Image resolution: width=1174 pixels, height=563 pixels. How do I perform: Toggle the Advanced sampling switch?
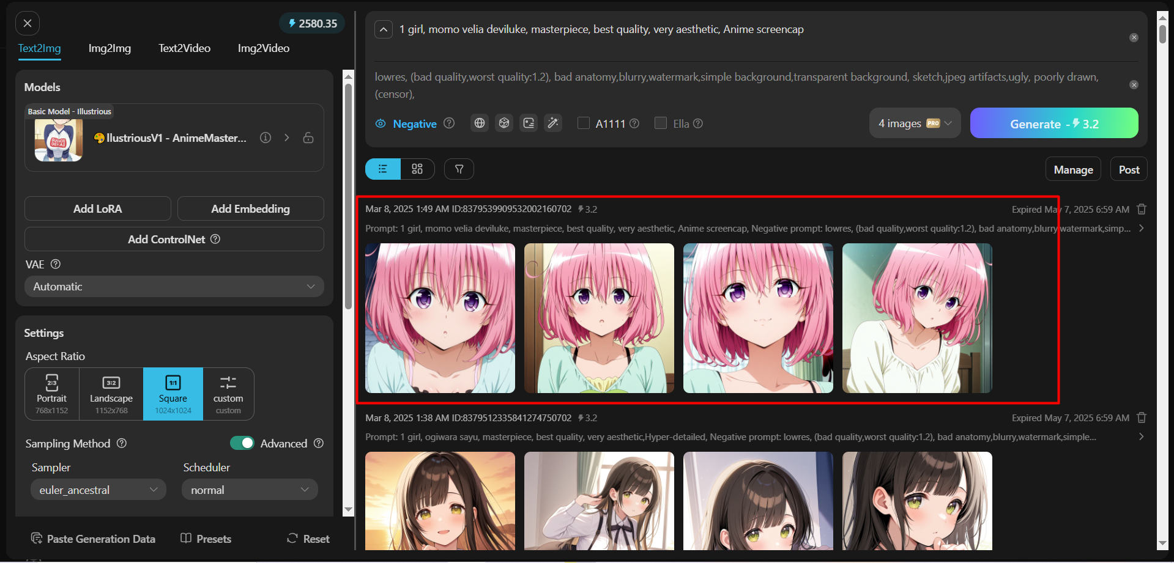pyautogui.click(x=242, y=443)
